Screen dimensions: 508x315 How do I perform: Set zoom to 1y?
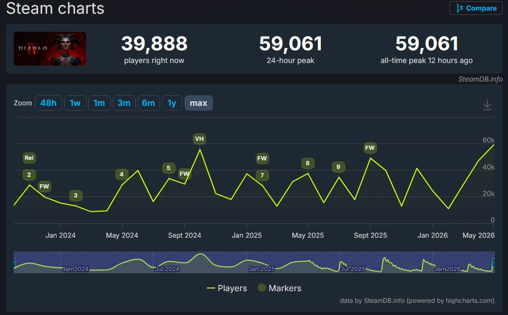172,103
